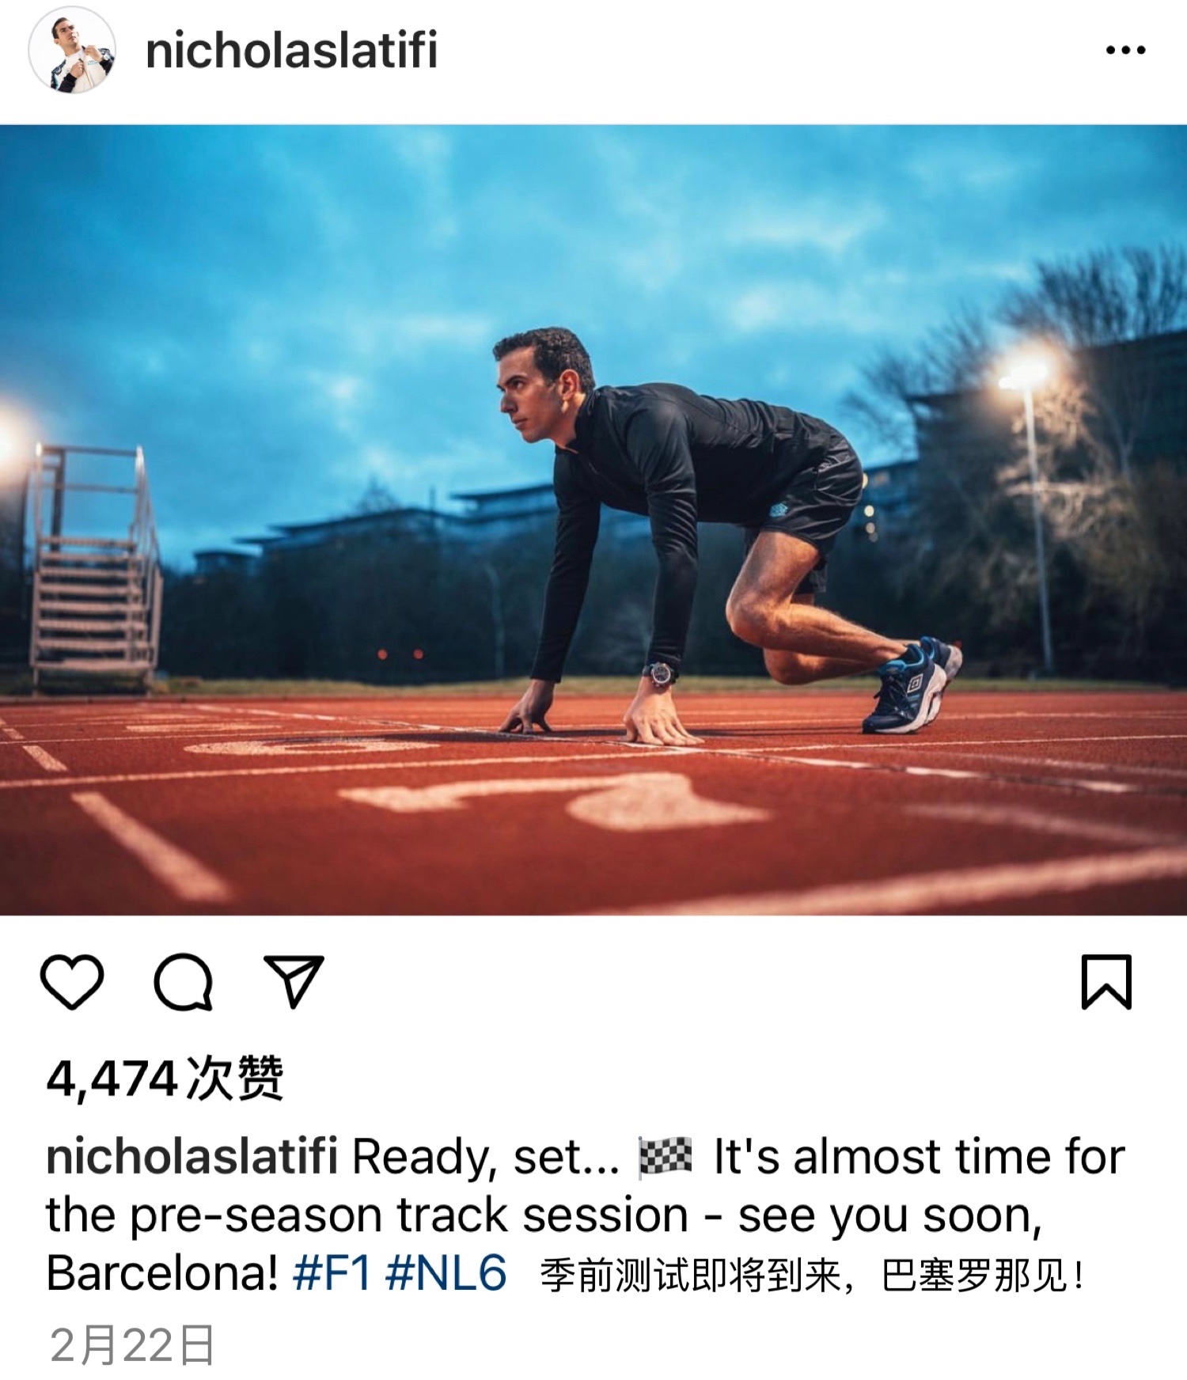Tap the #NL6 hashtag
Image resolution: width=1187 pixels, height=1380 pixels.
[446, 1273]
